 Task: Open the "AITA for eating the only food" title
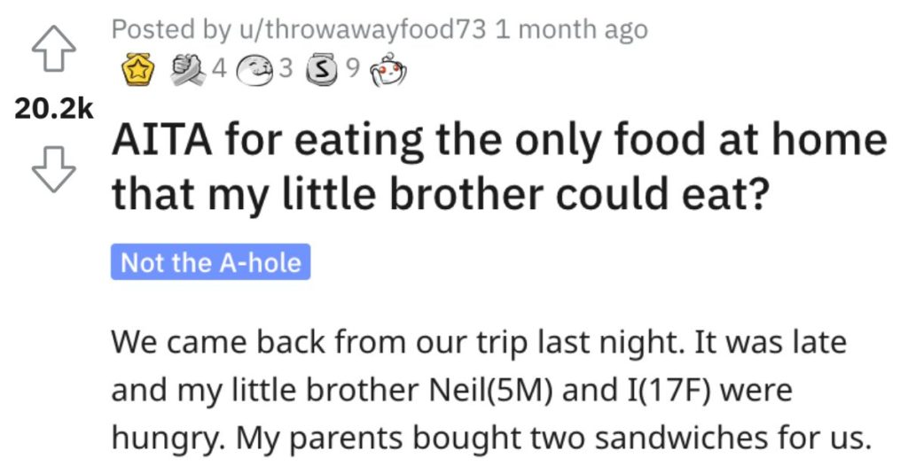pos(498,167)
